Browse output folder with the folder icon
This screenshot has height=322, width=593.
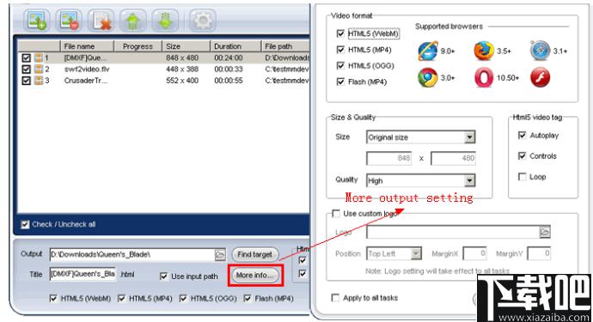coord(220,255)
